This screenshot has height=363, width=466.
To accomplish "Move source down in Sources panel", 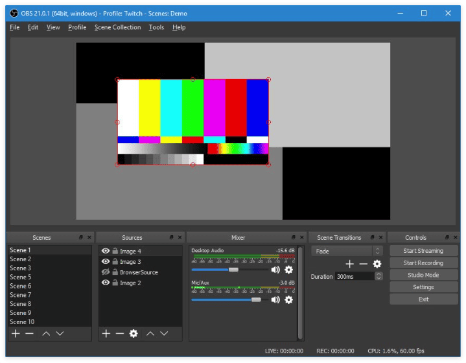I will pos(164,334).
